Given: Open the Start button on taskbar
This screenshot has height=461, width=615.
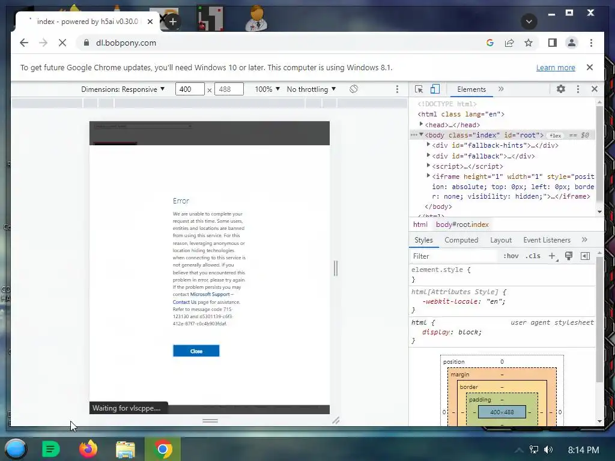Looking at the screenshot, I should [16, 449].
